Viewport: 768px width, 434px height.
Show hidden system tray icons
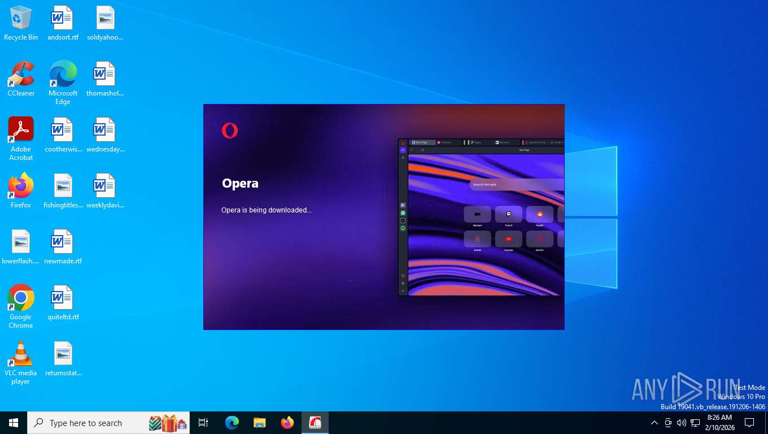point(654,423)
